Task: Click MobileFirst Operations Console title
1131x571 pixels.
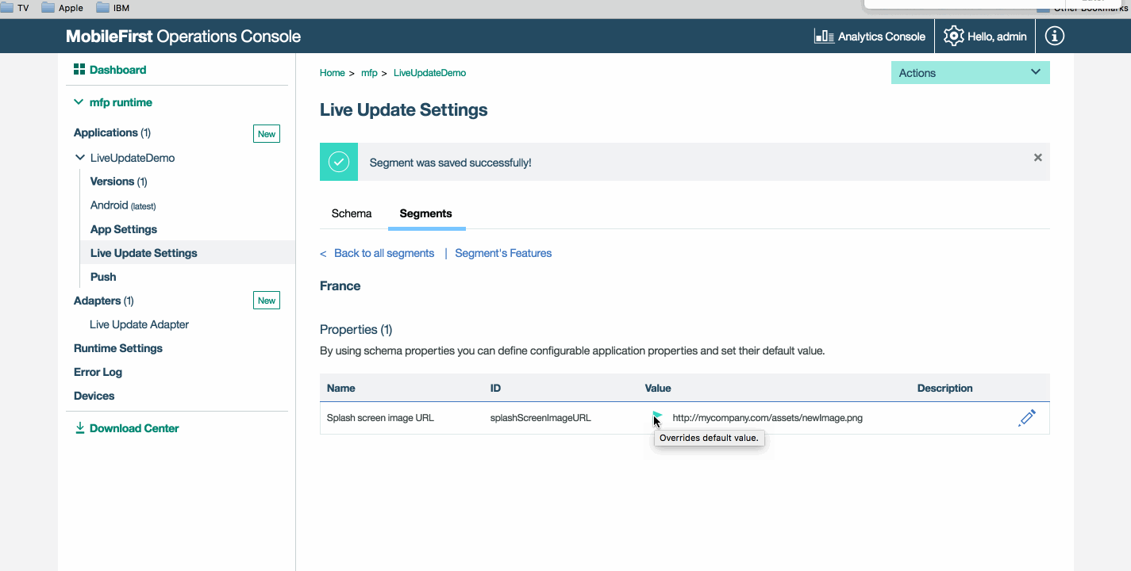Action: (x=183, y=36)
